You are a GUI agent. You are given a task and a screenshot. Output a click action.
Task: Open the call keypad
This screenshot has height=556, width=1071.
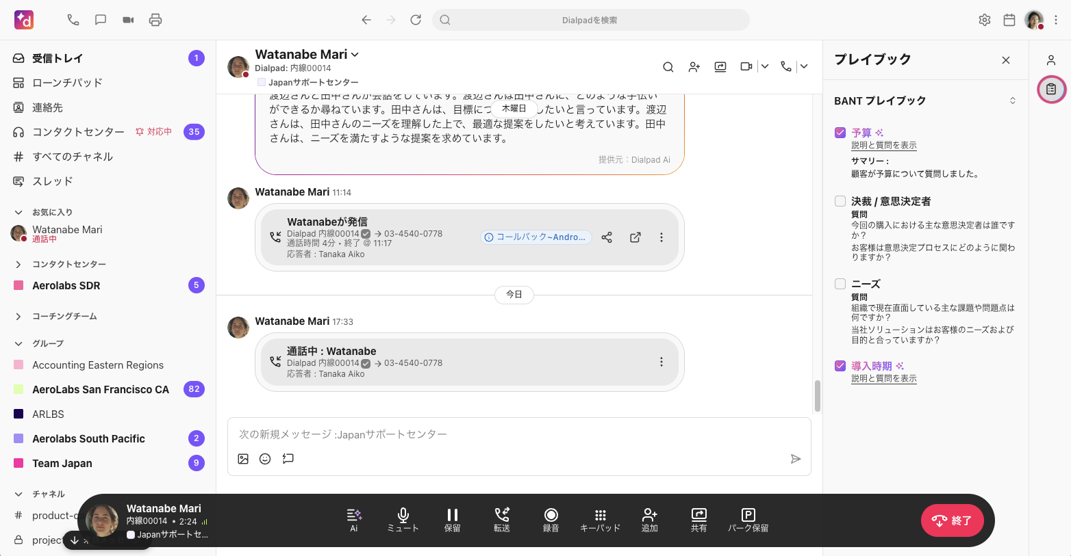coord(600,520)
